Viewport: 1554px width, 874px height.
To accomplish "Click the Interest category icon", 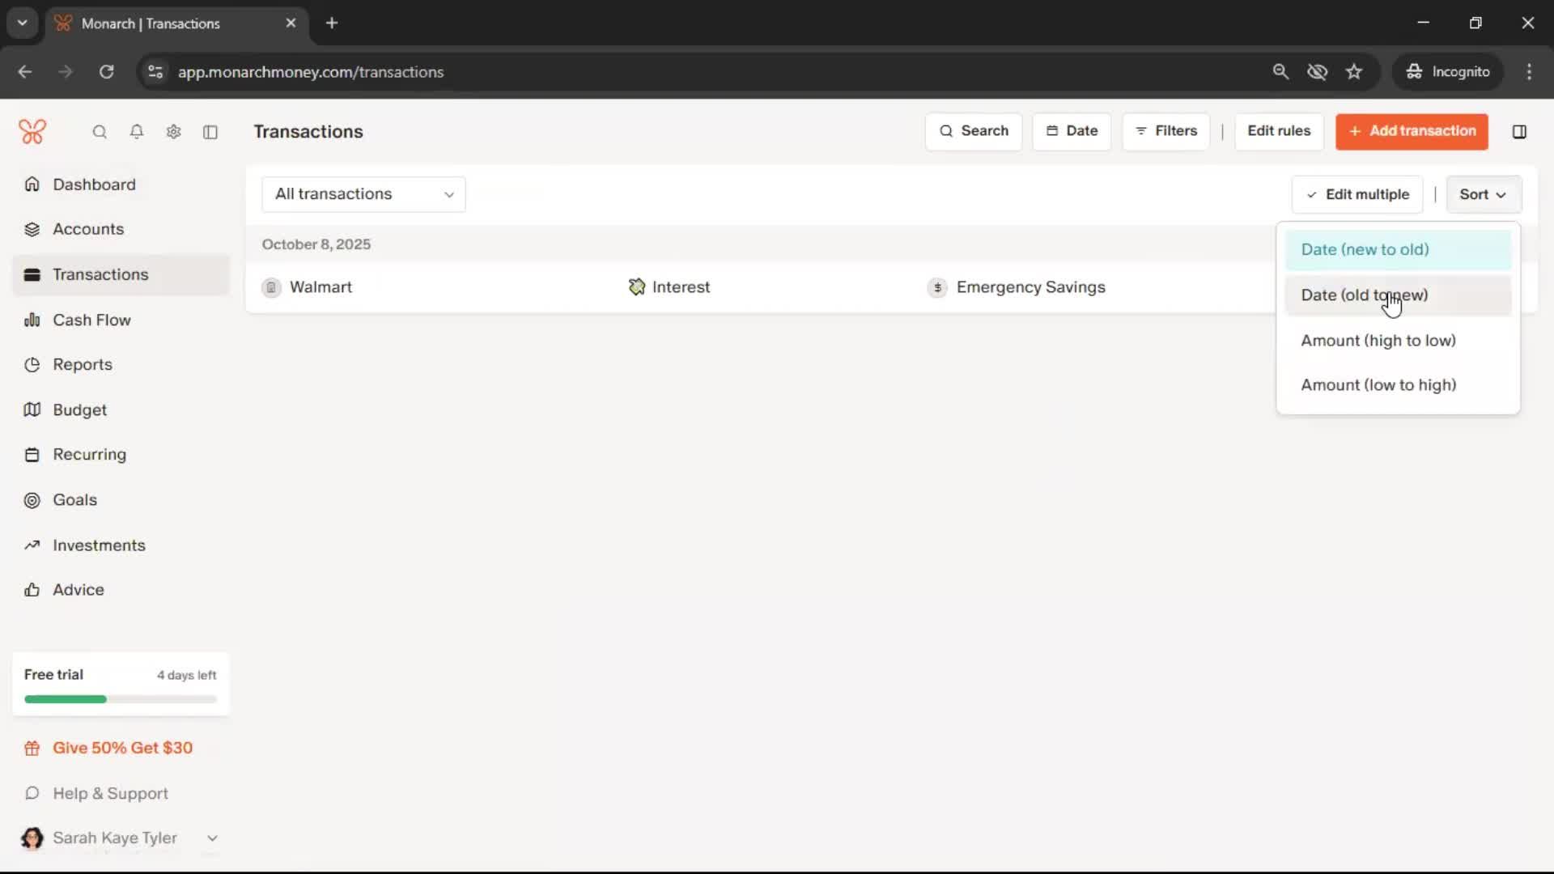I will [x=637, y=287].
